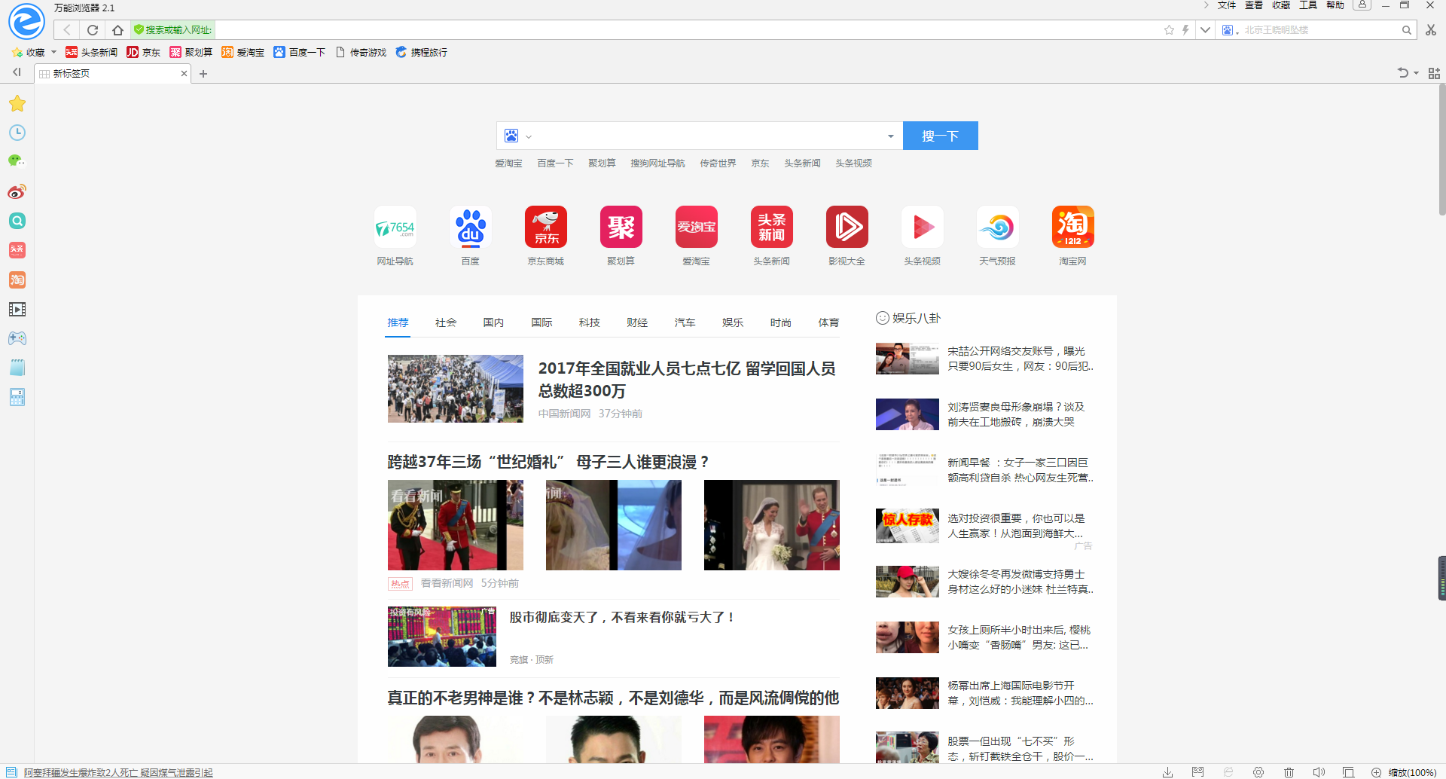
Task: Click the vertical page scrollbar
Action: 1441,151
